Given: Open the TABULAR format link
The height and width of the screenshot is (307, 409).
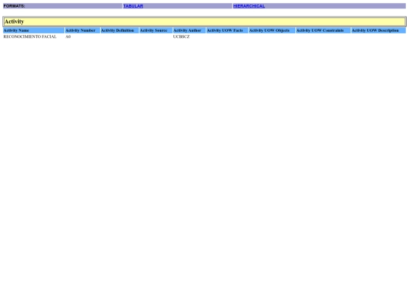Looking at the screenshot, I should (x=133, y=6).
